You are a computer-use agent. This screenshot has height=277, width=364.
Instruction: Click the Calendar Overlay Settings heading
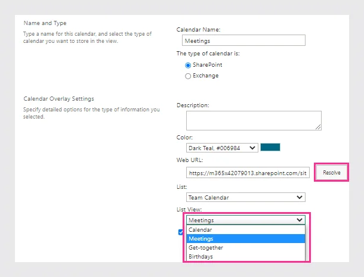click(x=58, y=99)
